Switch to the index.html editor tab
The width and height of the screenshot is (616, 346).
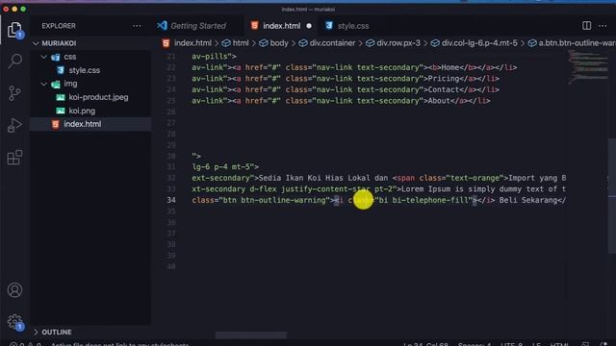[x=282, y=26]
